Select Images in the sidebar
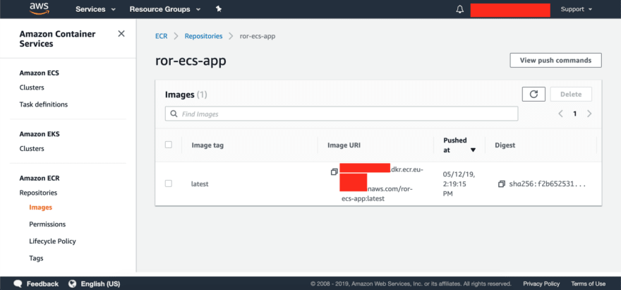This screenshot has width=621, height=290. (x=40, y=207)
